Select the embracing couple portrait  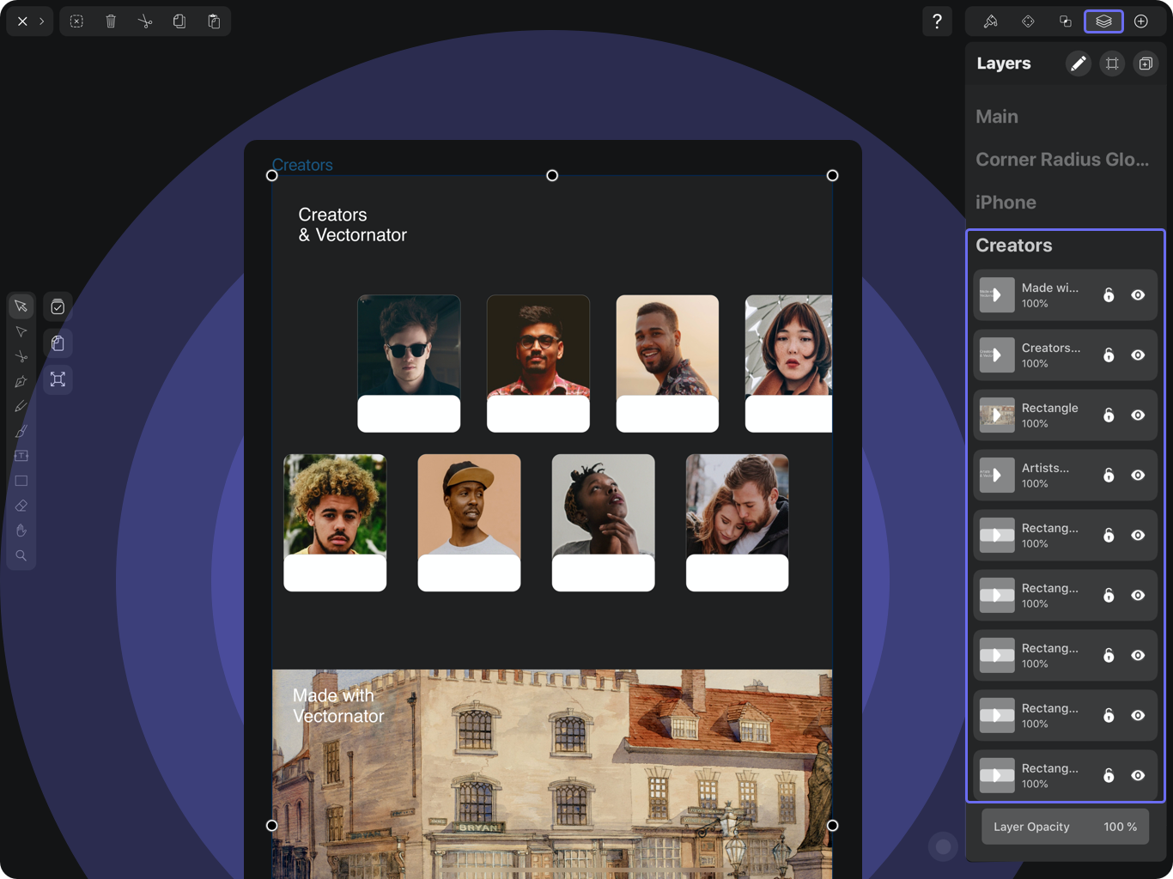pos(737,505)
